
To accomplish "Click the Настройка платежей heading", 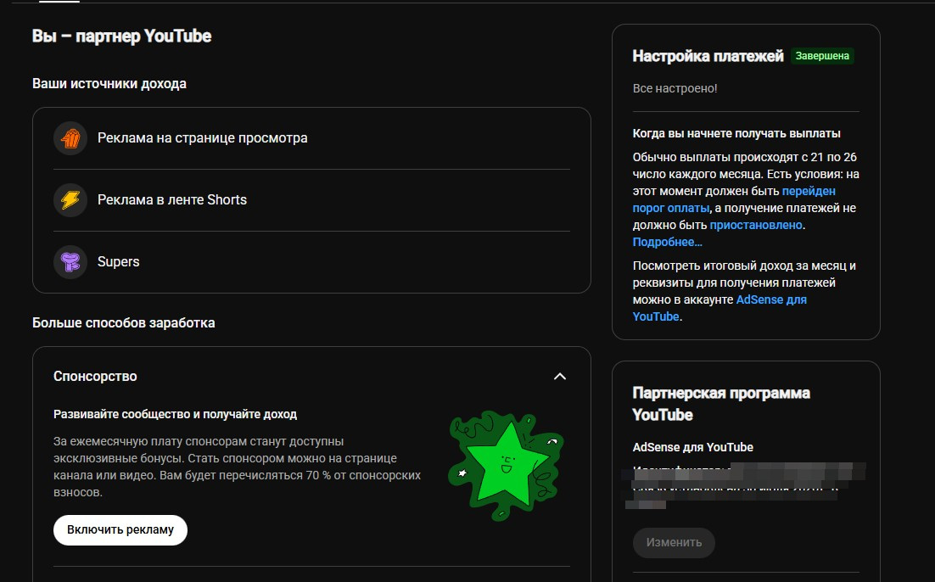I will point(708,56).
